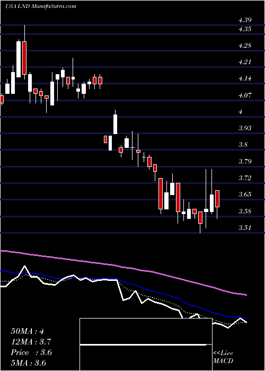
Task: Click the 4.35 price axis label
Action: point(245,29)
